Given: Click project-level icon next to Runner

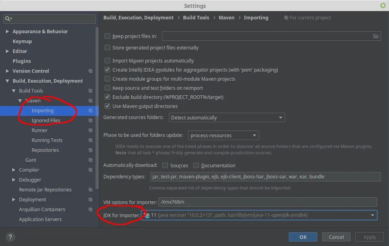Looking at the screenshot, I should tap(91, 131).
